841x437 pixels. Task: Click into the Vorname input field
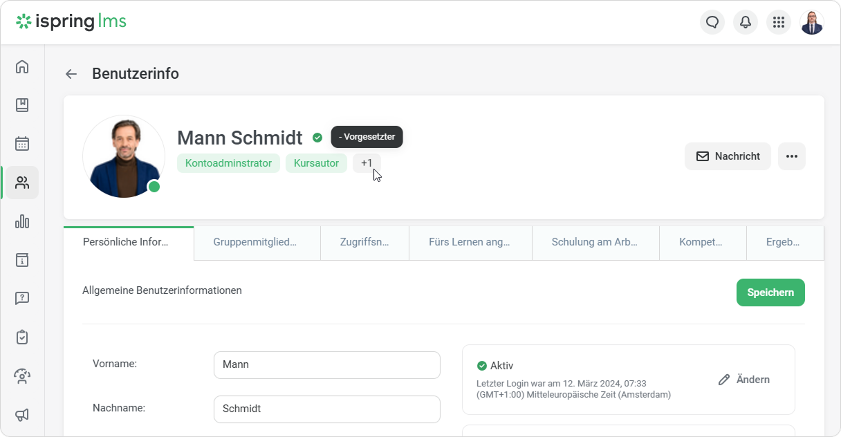[326, 365]
